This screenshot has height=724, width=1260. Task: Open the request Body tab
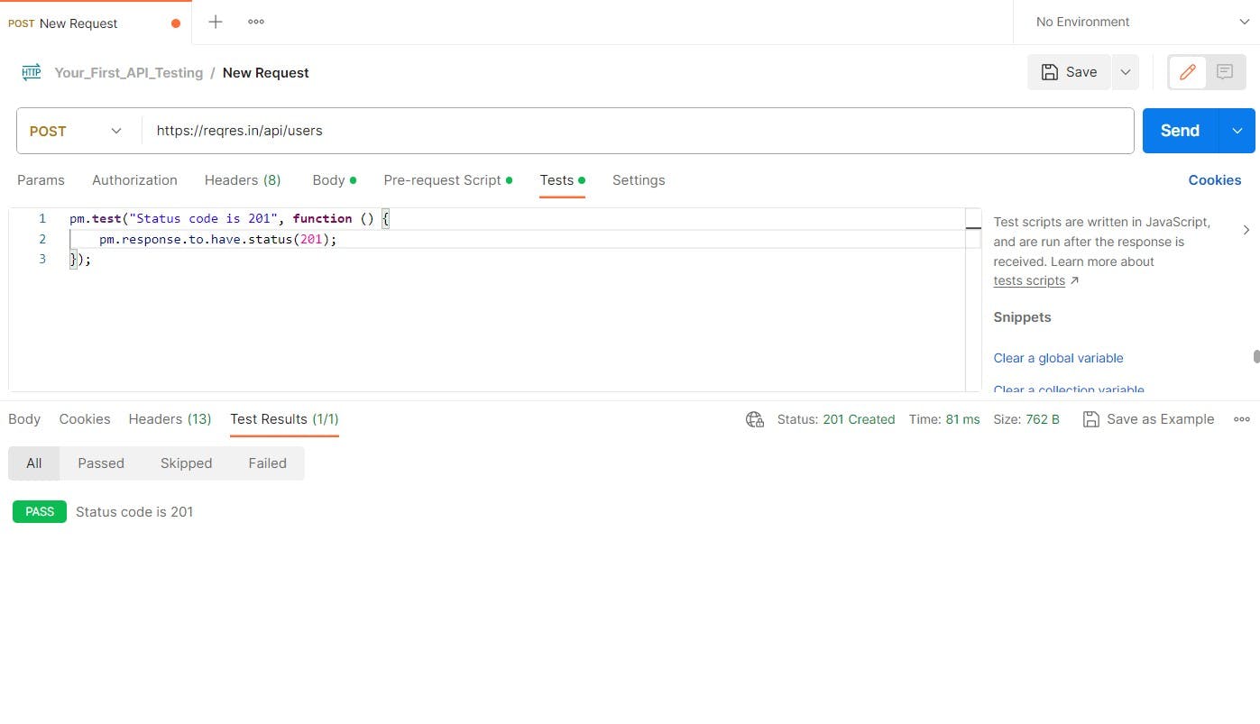pyautogui.click(x=334, y=180)
